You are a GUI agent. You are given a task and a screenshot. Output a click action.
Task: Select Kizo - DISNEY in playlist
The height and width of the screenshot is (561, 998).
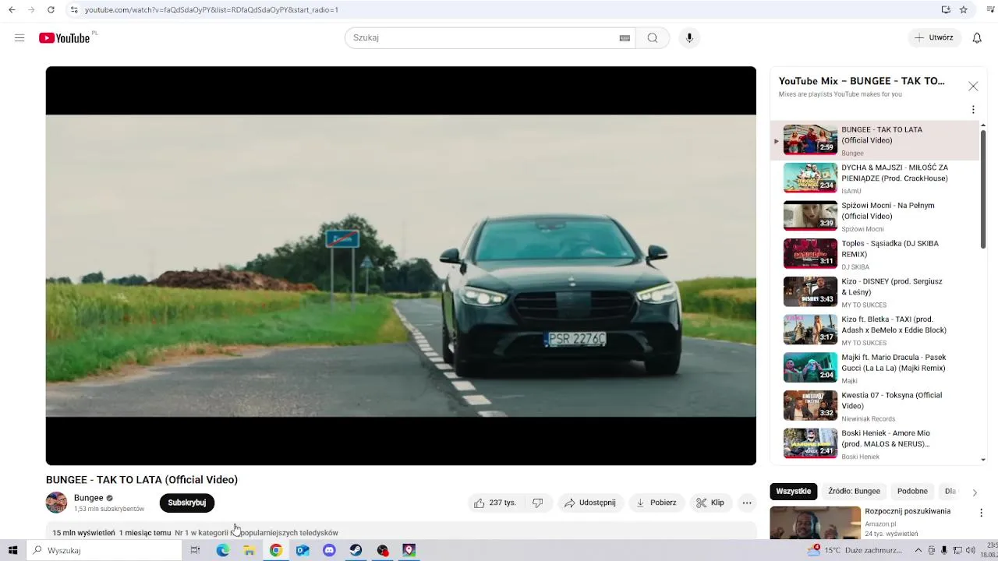click(x=873, y=292)
